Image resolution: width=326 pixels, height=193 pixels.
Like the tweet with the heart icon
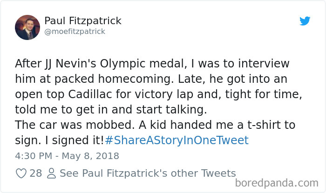tap(20, 173)
